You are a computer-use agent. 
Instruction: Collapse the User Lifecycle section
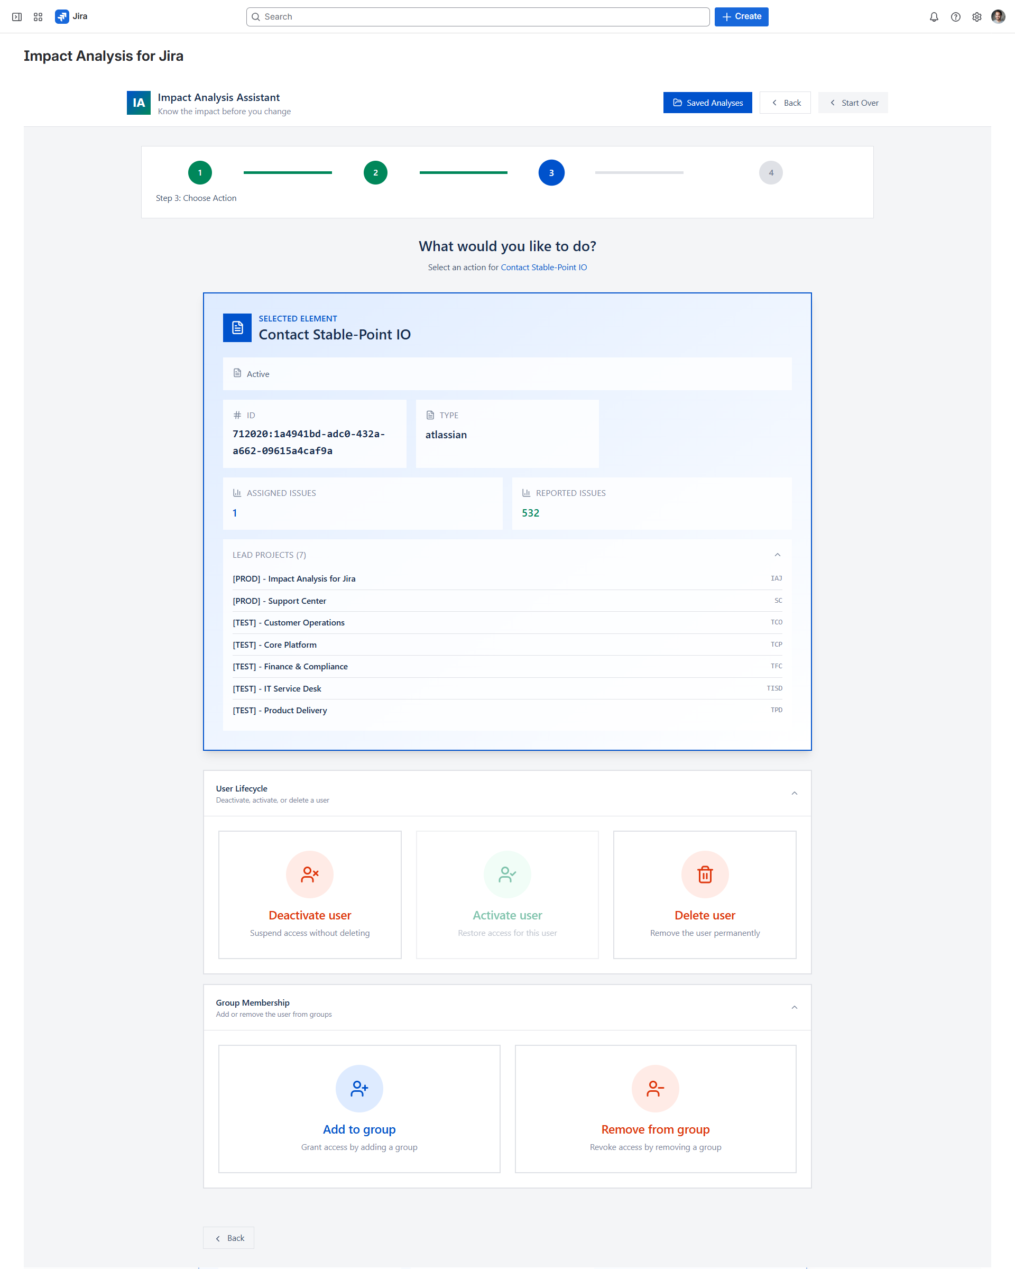pyautogui.click(x=794, y=794)
